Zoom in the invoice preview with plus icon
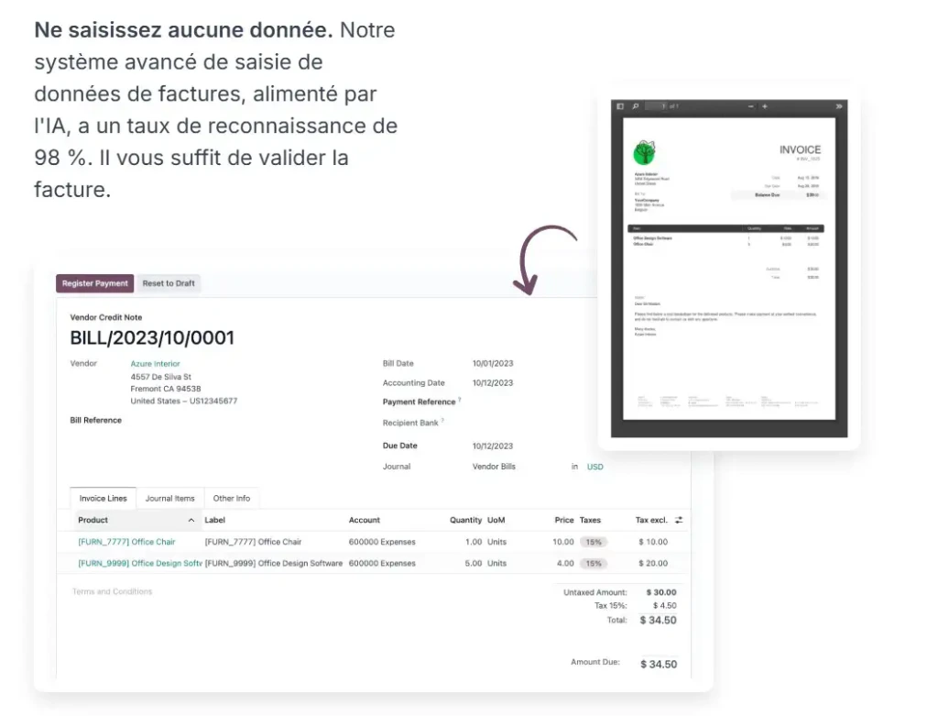Image resolution: width=938 pixels, height=716 pixels. click(765, 105)
